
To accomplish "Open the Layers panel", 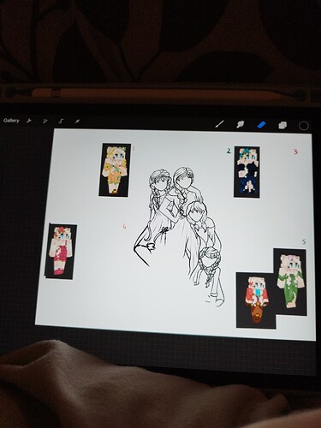I will pyautogui.click(x=282, y=125).
